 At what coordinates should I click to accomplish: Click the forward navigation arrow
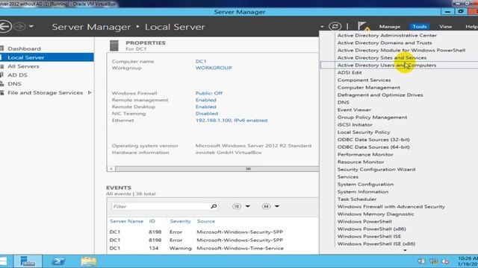point(19,27)
